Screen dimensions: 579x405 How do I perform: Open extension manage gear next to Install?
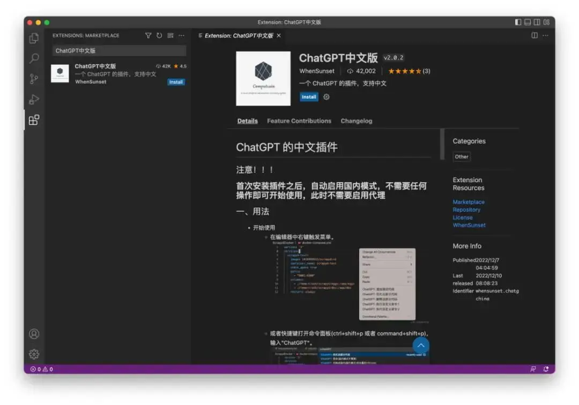click(326, 97)
